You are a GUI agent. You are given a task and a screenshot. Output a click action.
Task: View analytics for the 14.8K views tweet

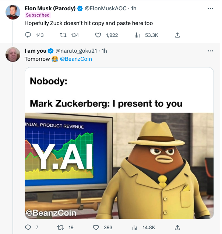click(135, 227)
